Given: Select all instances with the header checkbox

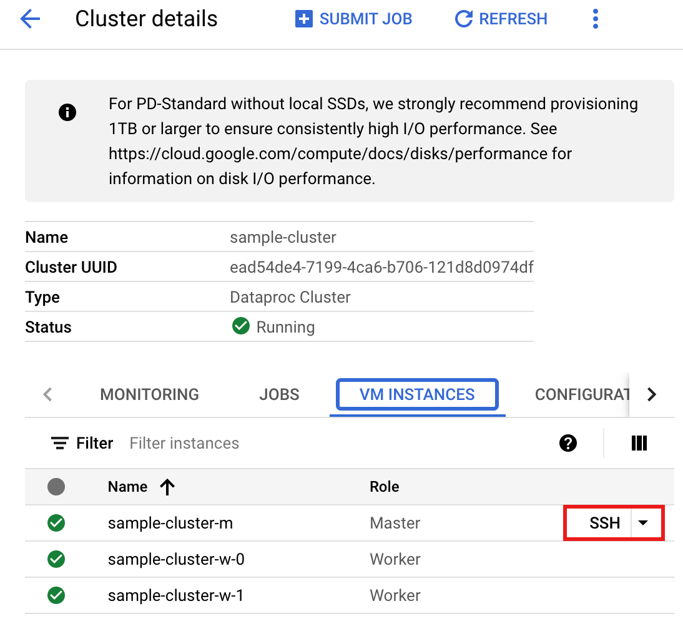Looking at the screenshot, I should pos(56,487).
